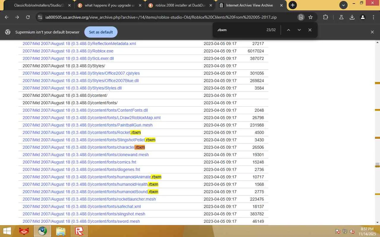View site information icon in address bar
Image resolution: width=380 pixels, height=237 pixels.
click(40, 17)
